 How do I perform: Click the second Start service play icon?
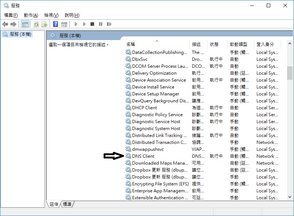84,24
